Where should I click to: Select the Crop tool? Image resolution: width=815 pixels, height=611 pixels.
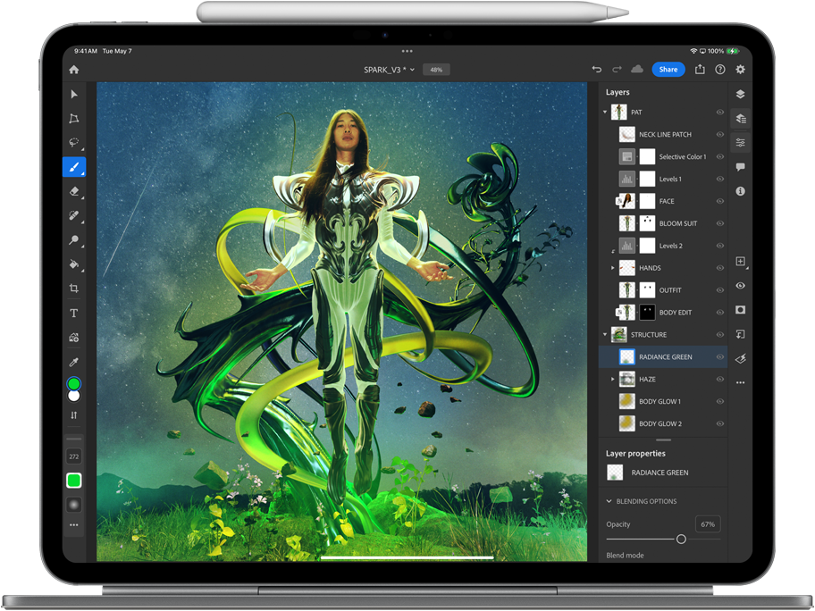(x=74, y=289)
